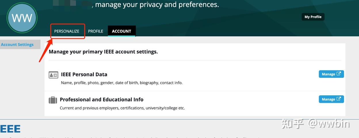Select the ACCOUNT tab
Image resolution: width=359 pixels, height=138 pixels.
pyautogui.click(x=121, y=31)
